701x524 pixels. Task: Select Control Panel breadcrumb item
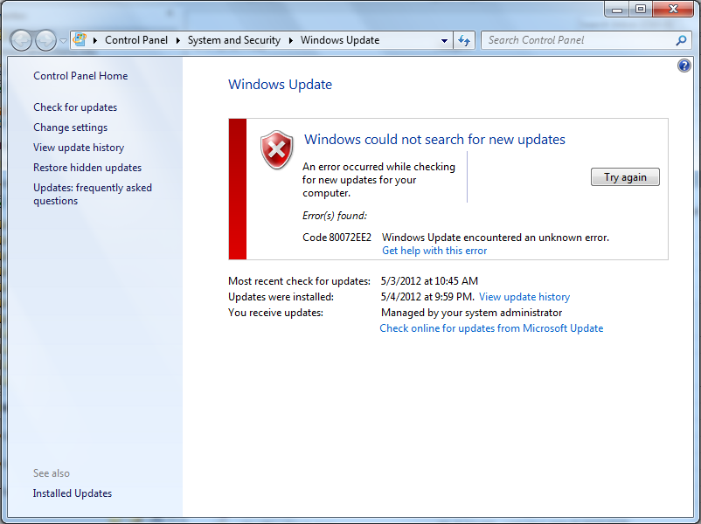(x=135, y=40)
